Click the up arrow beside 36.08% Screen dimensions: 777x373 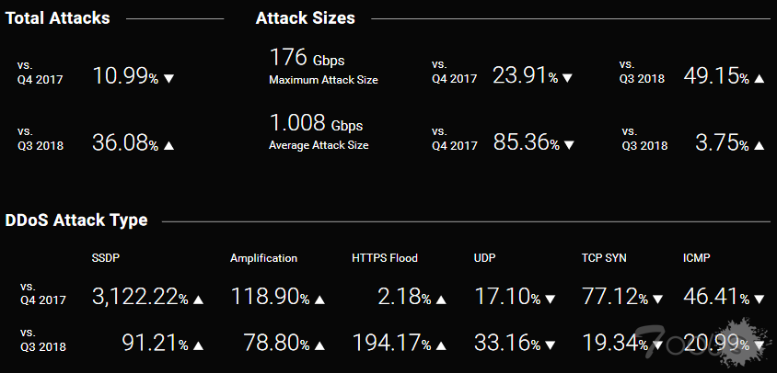click(168, 145)
